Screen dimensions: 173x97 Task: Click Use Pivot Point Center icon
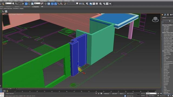tap(42, 4)
